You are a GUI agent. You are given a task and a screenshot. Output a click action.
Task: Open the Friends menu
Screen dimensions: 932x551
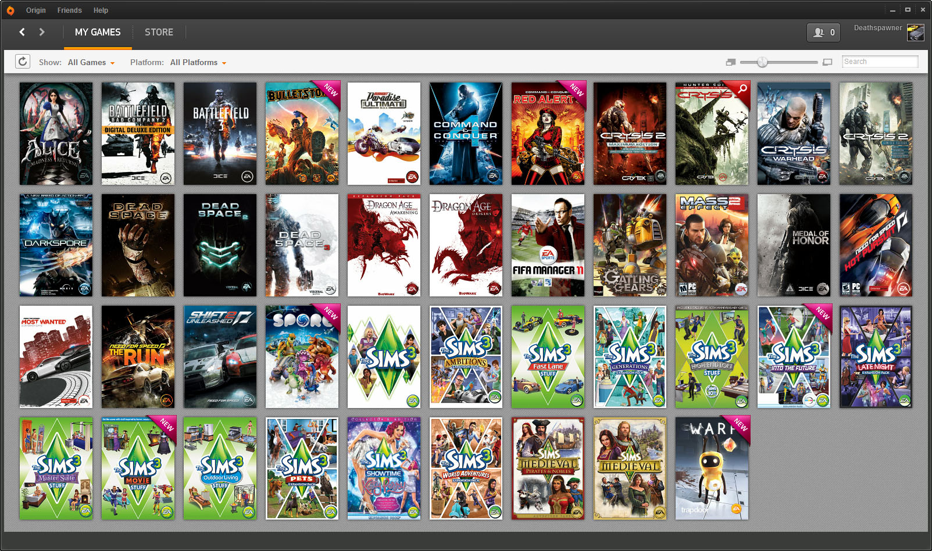pos(70,10)
